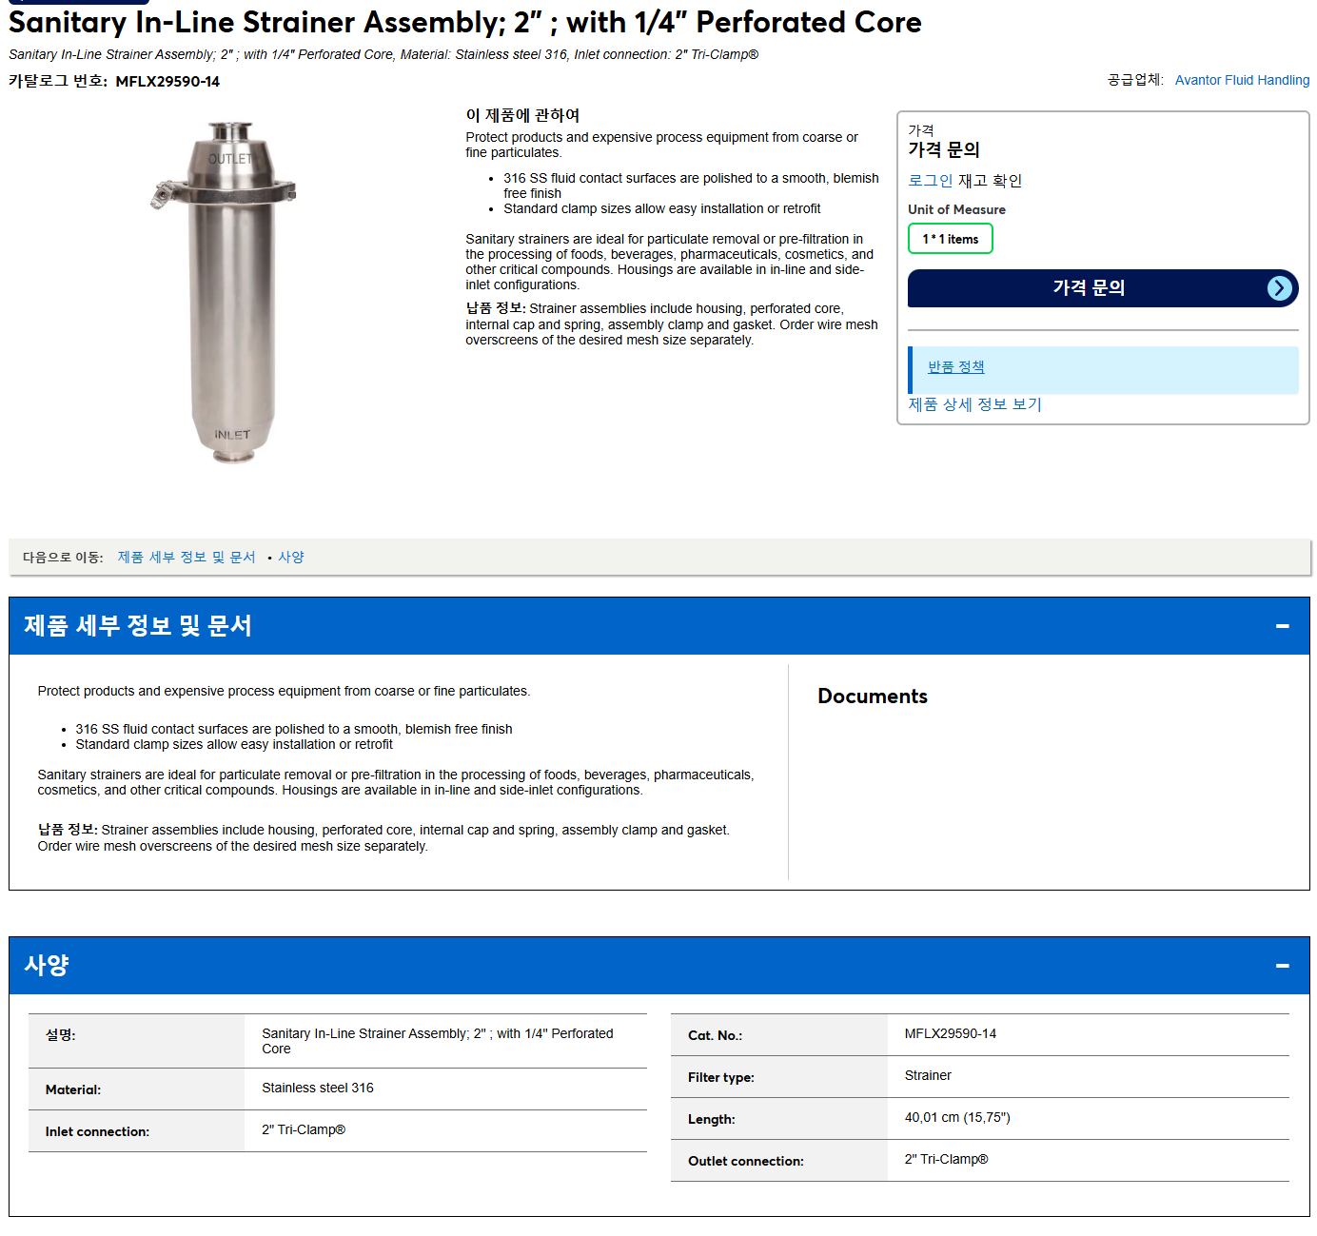Click the 가격 문의 button label
Image resolution: width=1317 pixels, height=1236 pixels.
pyautogui.click(x=1089, y=288)
